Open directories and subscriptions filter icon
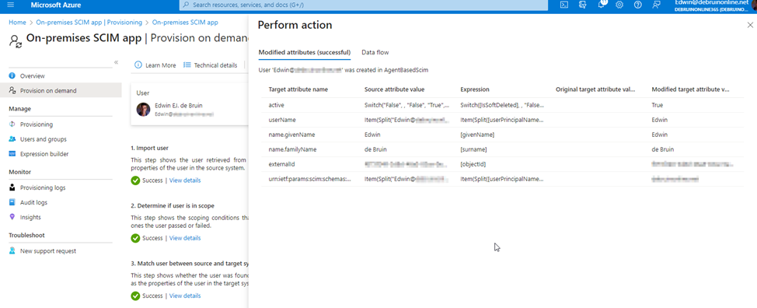This screenshot has height=308, width=757. pos(582,5)
